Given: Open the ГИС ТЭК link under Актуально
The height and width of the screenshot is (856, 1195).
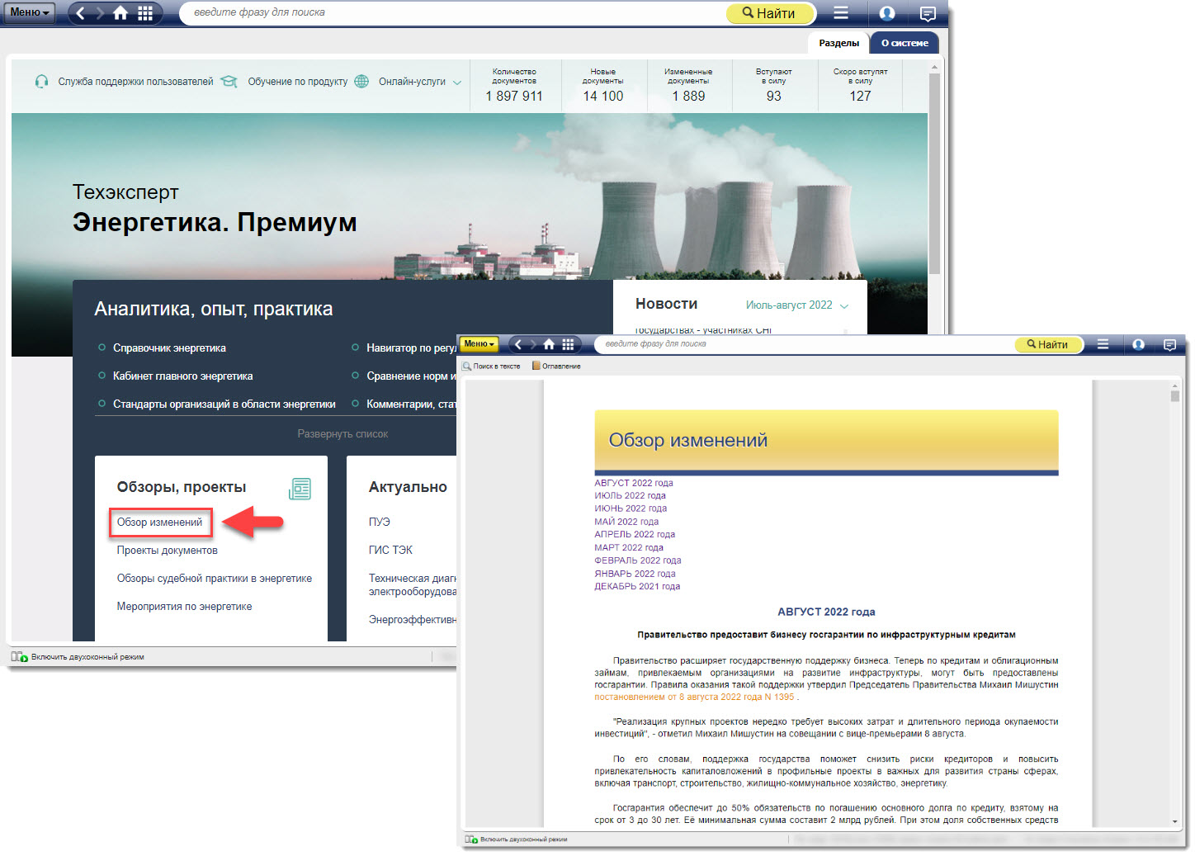Looking at the screenshot, I should pos(390,551).
